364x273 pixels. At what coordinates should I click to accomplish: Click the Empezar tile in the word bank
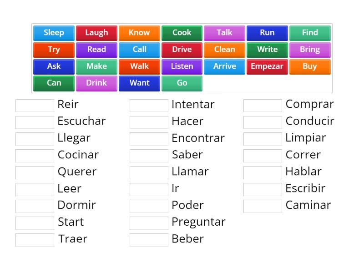coord(267,66)
